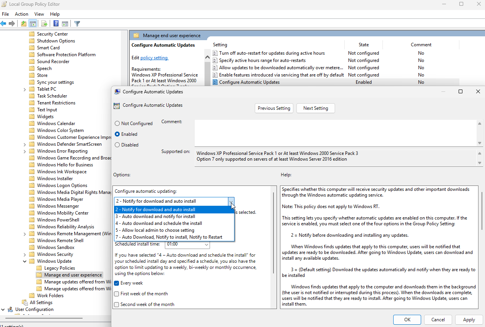Click the Work Folders folder icon
The image size is (485, 327).
32,296
